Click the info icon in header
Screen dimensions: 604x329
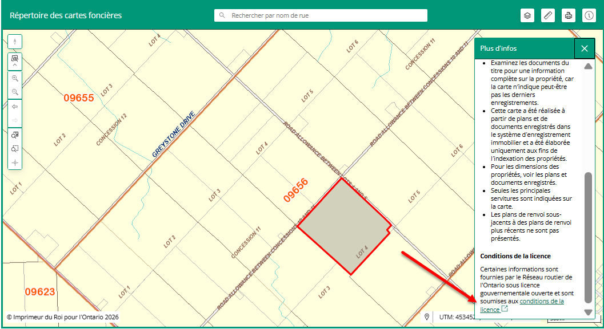click(x=589, y=15)
